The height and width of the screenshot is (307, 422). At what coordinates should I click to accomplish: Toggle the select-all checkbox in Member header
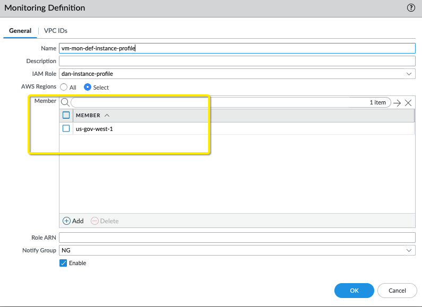click(x=66, y=115)
